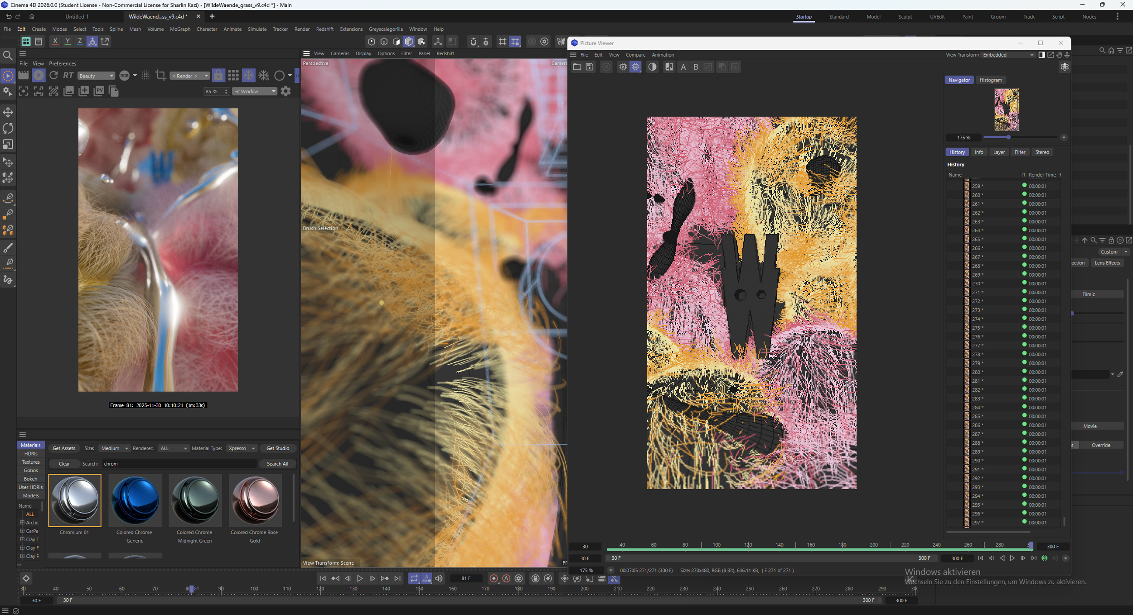Select the Rotate tool in left toolbar

pos(8,129)
